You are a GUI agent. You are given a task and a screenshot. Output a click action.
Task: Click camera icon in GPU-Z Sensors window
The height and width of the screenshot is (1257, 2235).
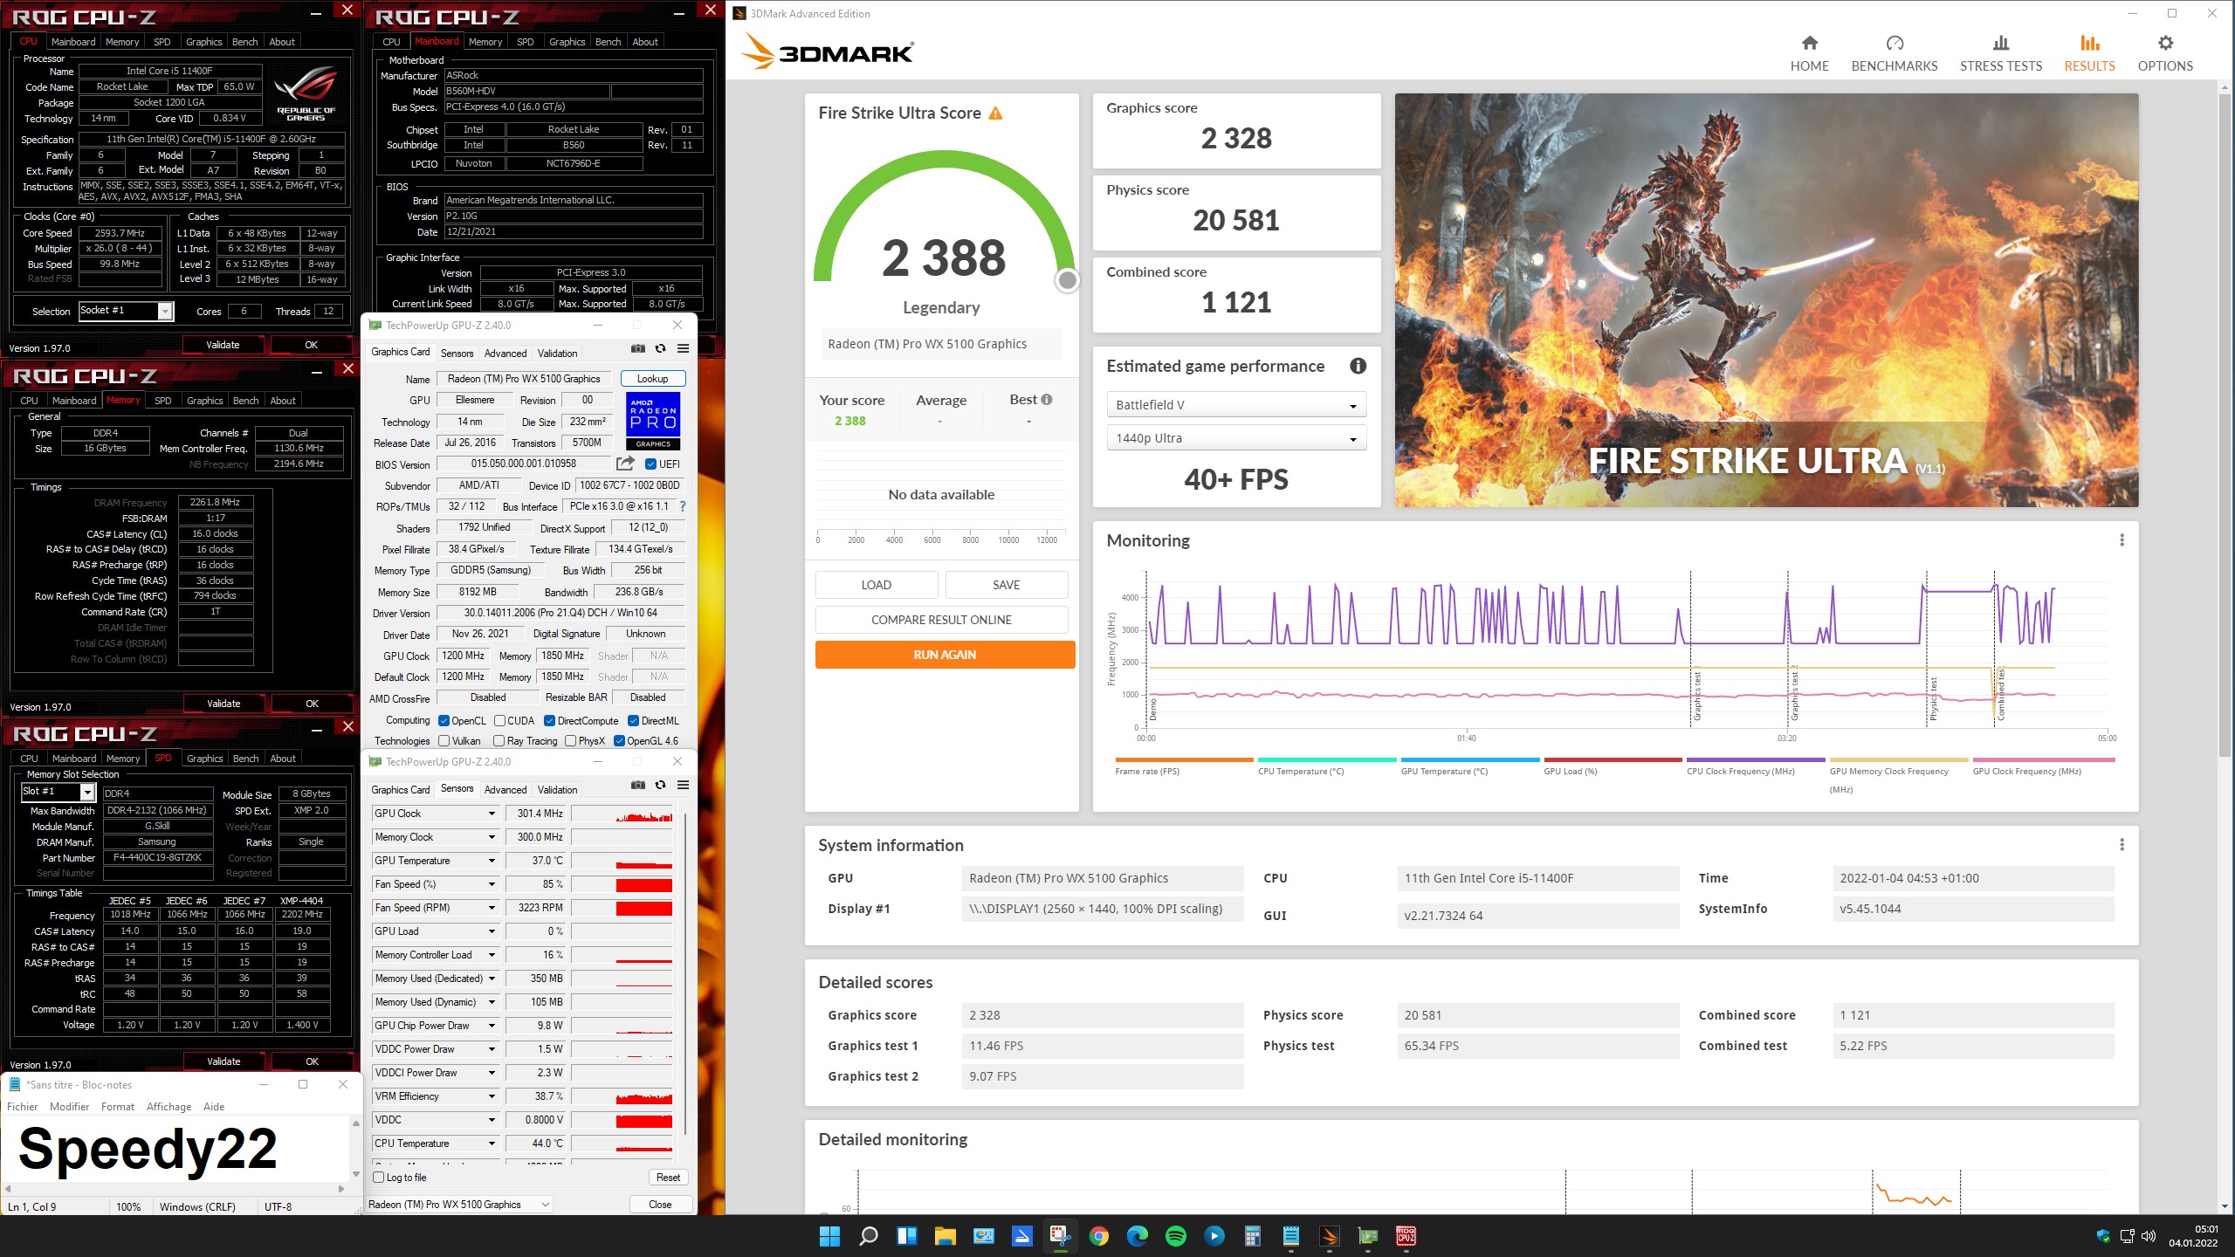pos(638,785)
